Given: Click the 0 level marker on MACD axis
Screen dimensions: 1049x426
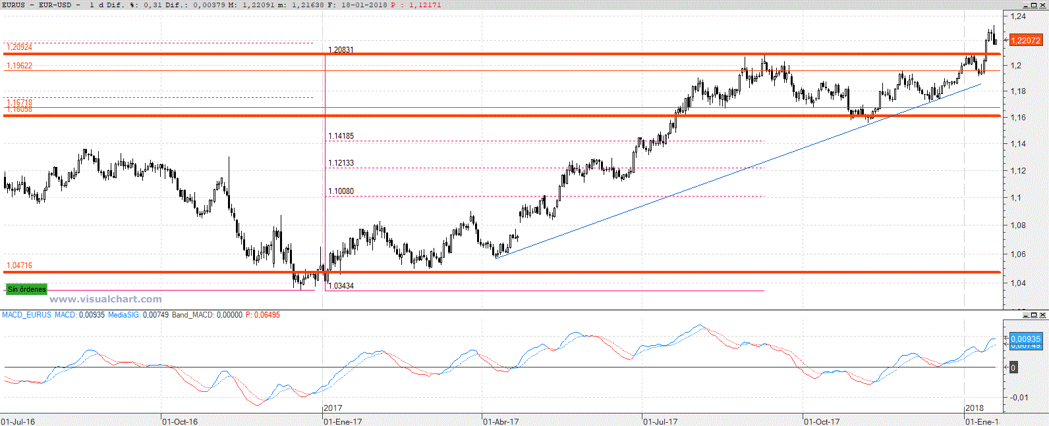Looking at the screenshot, I should coord(1013,367).
